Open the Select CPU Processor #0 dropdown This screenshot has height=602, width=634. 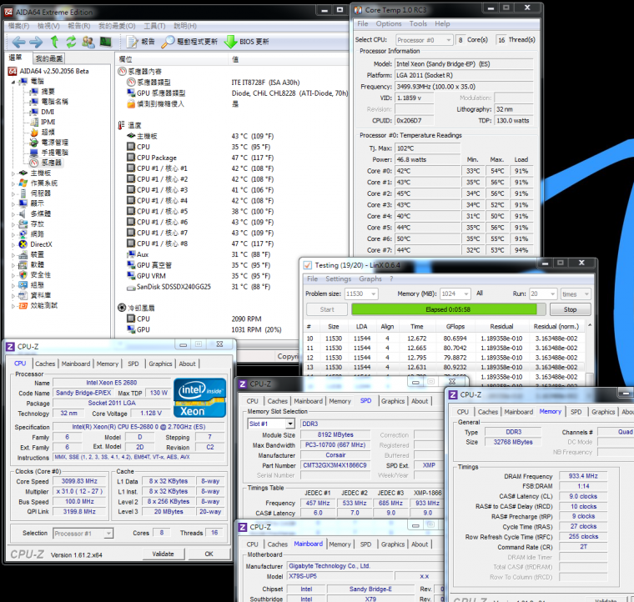pyautogui.click(x=422, y=39)
